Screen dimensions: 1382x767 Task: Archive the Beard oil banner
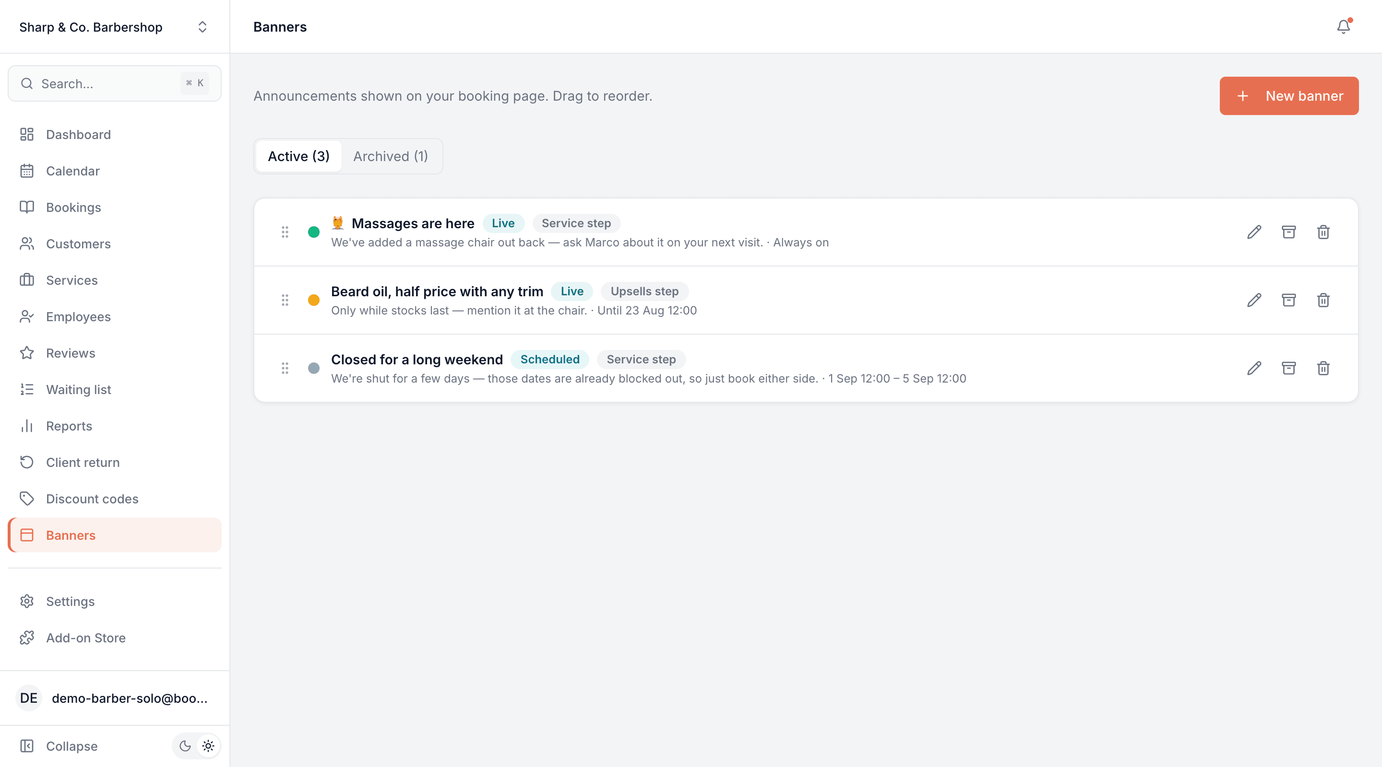(1288, 300)
